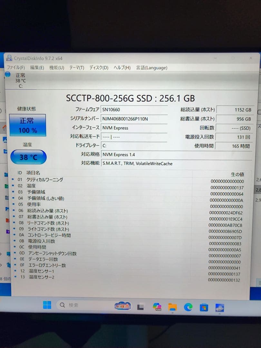Open the ファイル(F) menu
The image size is (261, 348).
click(x=15, y=68)
